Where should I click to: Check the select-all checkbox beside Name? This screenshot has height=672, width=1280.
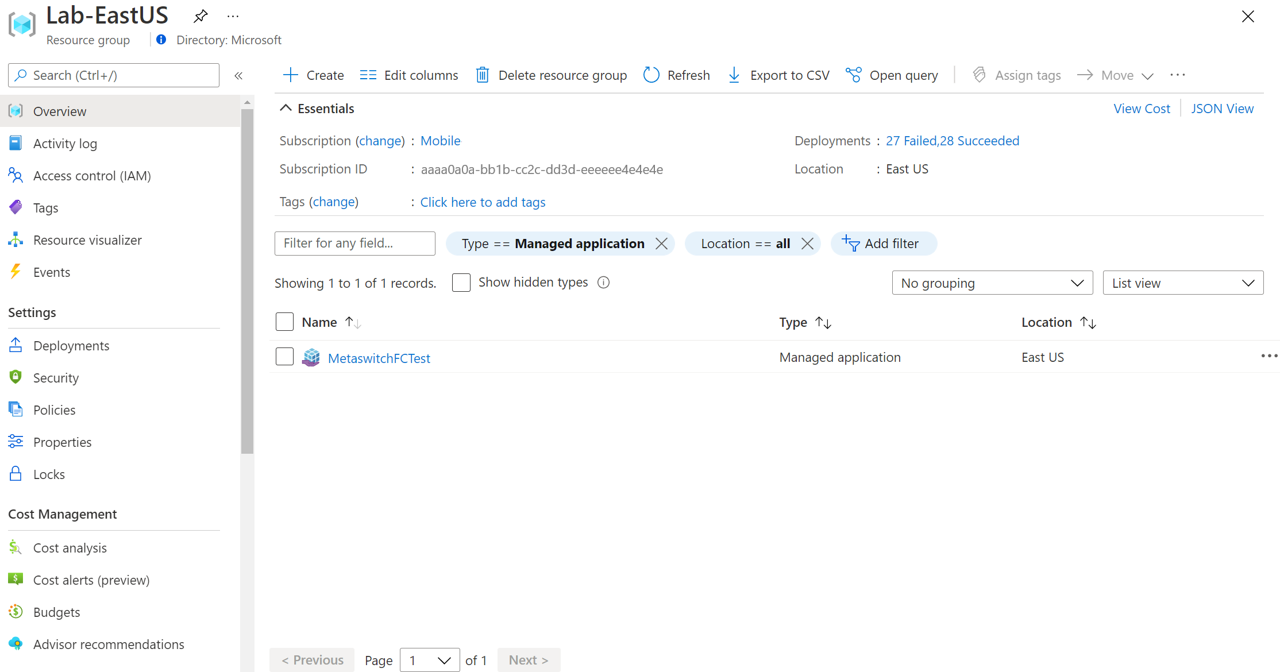285,322
